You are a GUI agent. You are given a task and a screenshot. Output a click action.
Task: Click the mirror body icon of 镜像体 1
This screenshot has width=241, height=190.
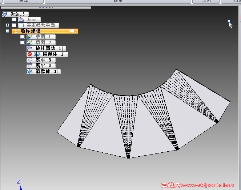click(37, 54)
